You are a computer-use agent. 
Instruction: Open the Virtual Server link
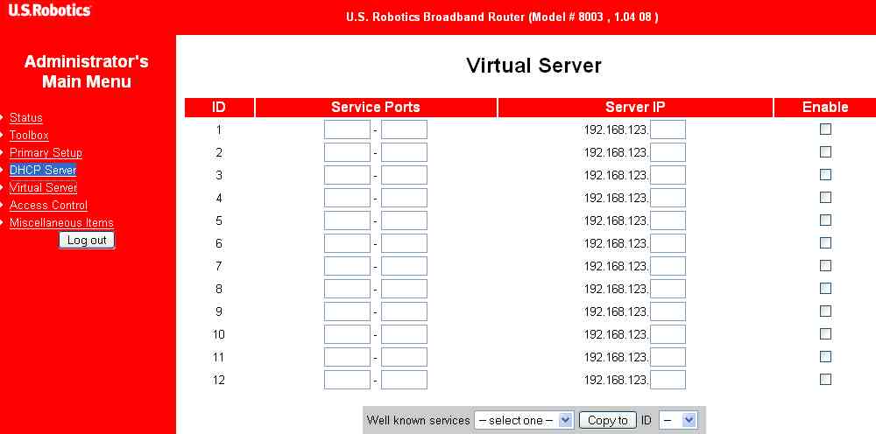coord(43,187)
